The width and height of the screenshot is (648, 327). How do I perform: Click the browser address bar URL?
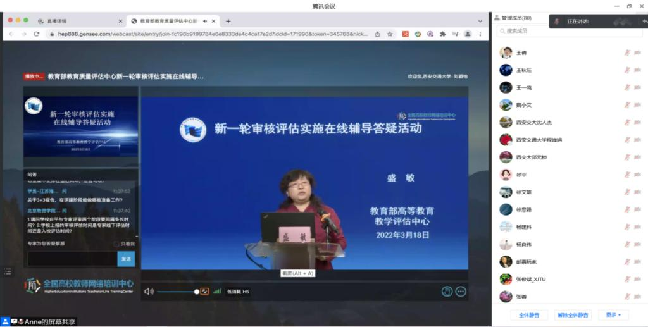[213, 34]
